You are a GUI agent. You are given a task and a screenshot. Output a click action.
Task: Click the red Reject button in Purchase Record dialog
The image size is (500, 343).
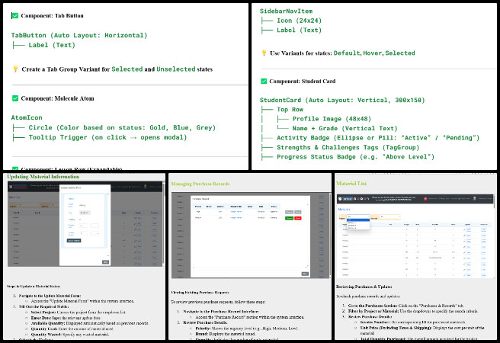[x=298, y=218]
